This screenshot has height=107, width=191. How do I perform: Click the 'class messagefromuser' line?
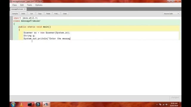pos(27,21)
